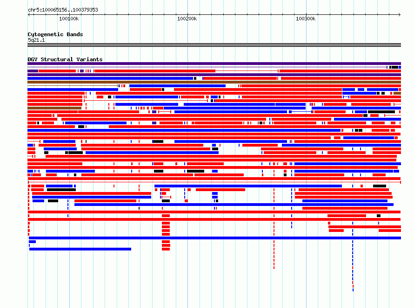Click the 5q21.1 band label
Image resolution: width=414 pixels, height=308 pixels.
(36, 40)
